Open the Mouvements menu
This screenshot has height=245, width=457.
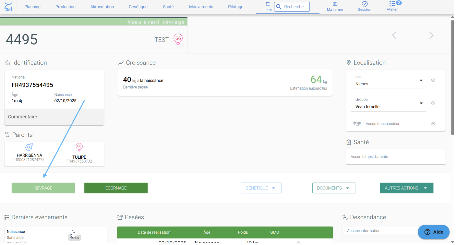tap(201, 7)
